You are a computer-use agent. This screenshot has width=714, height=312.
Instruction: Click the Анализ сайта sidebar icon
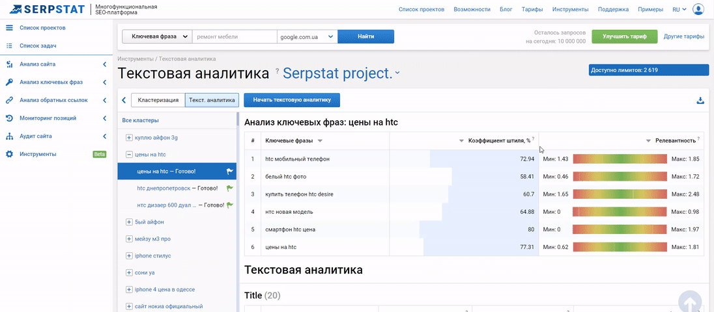9,64
